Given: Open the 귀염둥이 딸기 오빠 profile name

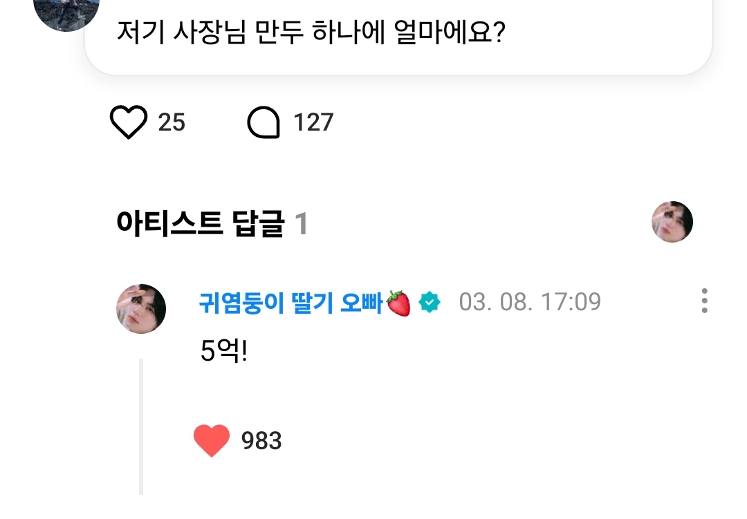Looking at the screenshot, I should [x=290, y=303].
